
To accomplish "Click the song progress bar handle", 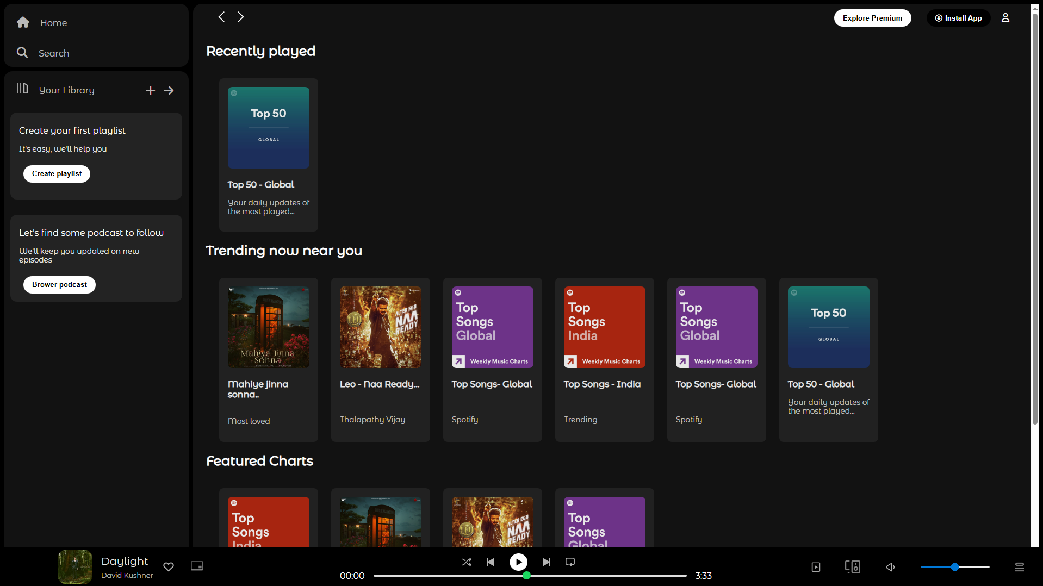I will (x=526, y=575).
